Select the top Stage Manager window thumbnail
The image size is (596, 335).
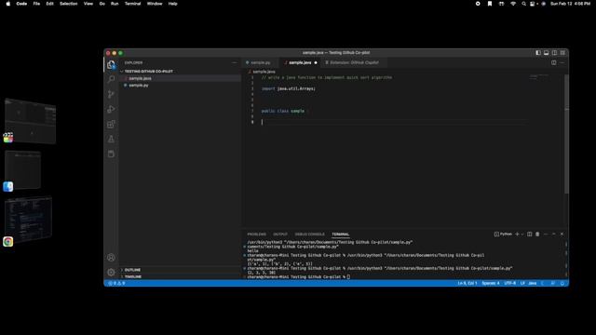coord(31,121)
